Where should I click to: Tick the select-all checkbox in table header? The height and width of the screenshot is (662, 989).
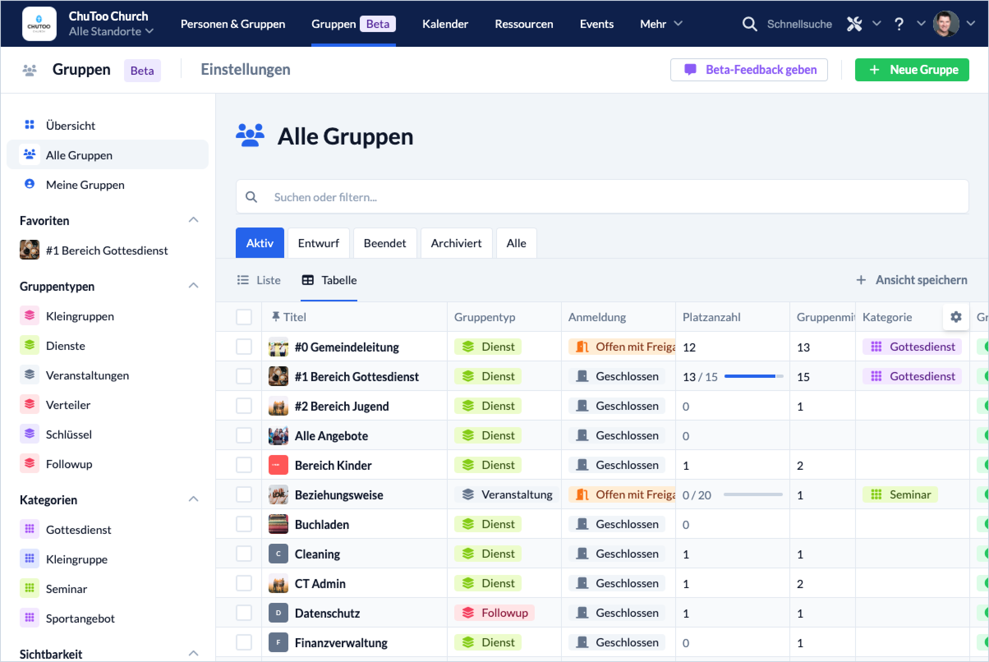point(244,317)
